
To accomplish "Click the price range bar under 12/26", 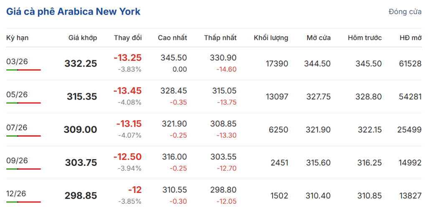I will tap(23, 202).
